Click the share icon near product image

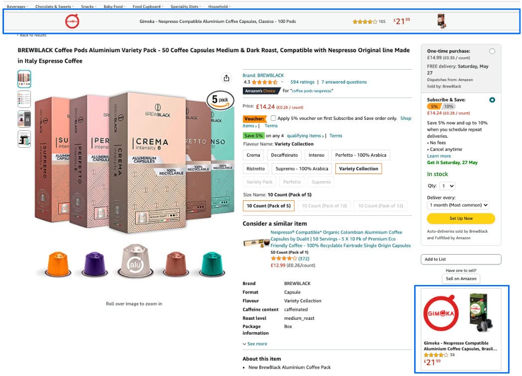[226, 78]
